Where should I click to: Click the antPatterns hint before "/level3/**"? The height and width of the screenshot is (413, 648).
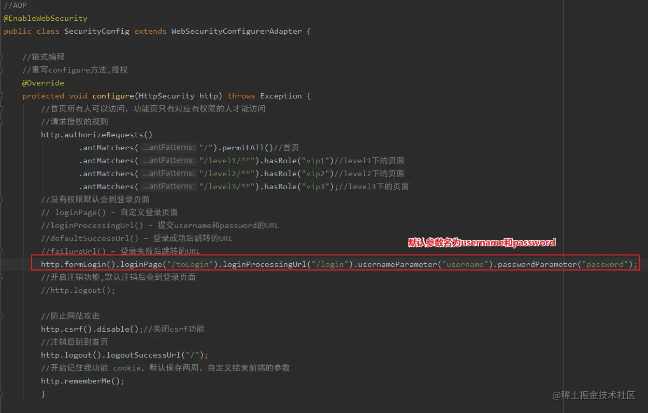point(168,187)
